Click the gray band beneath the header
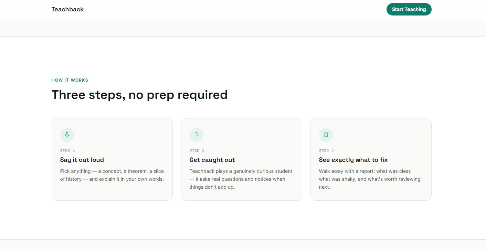The image size is (486, 251). tap(243, 29)
